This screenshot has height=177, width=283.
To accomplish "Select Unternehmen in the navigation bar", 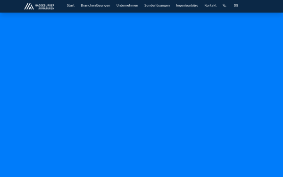I will click(127, 5).
